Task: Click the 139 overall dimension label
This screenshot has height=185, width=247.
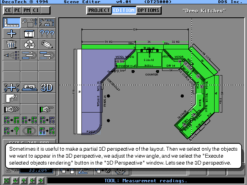Action: click(135, 29)
